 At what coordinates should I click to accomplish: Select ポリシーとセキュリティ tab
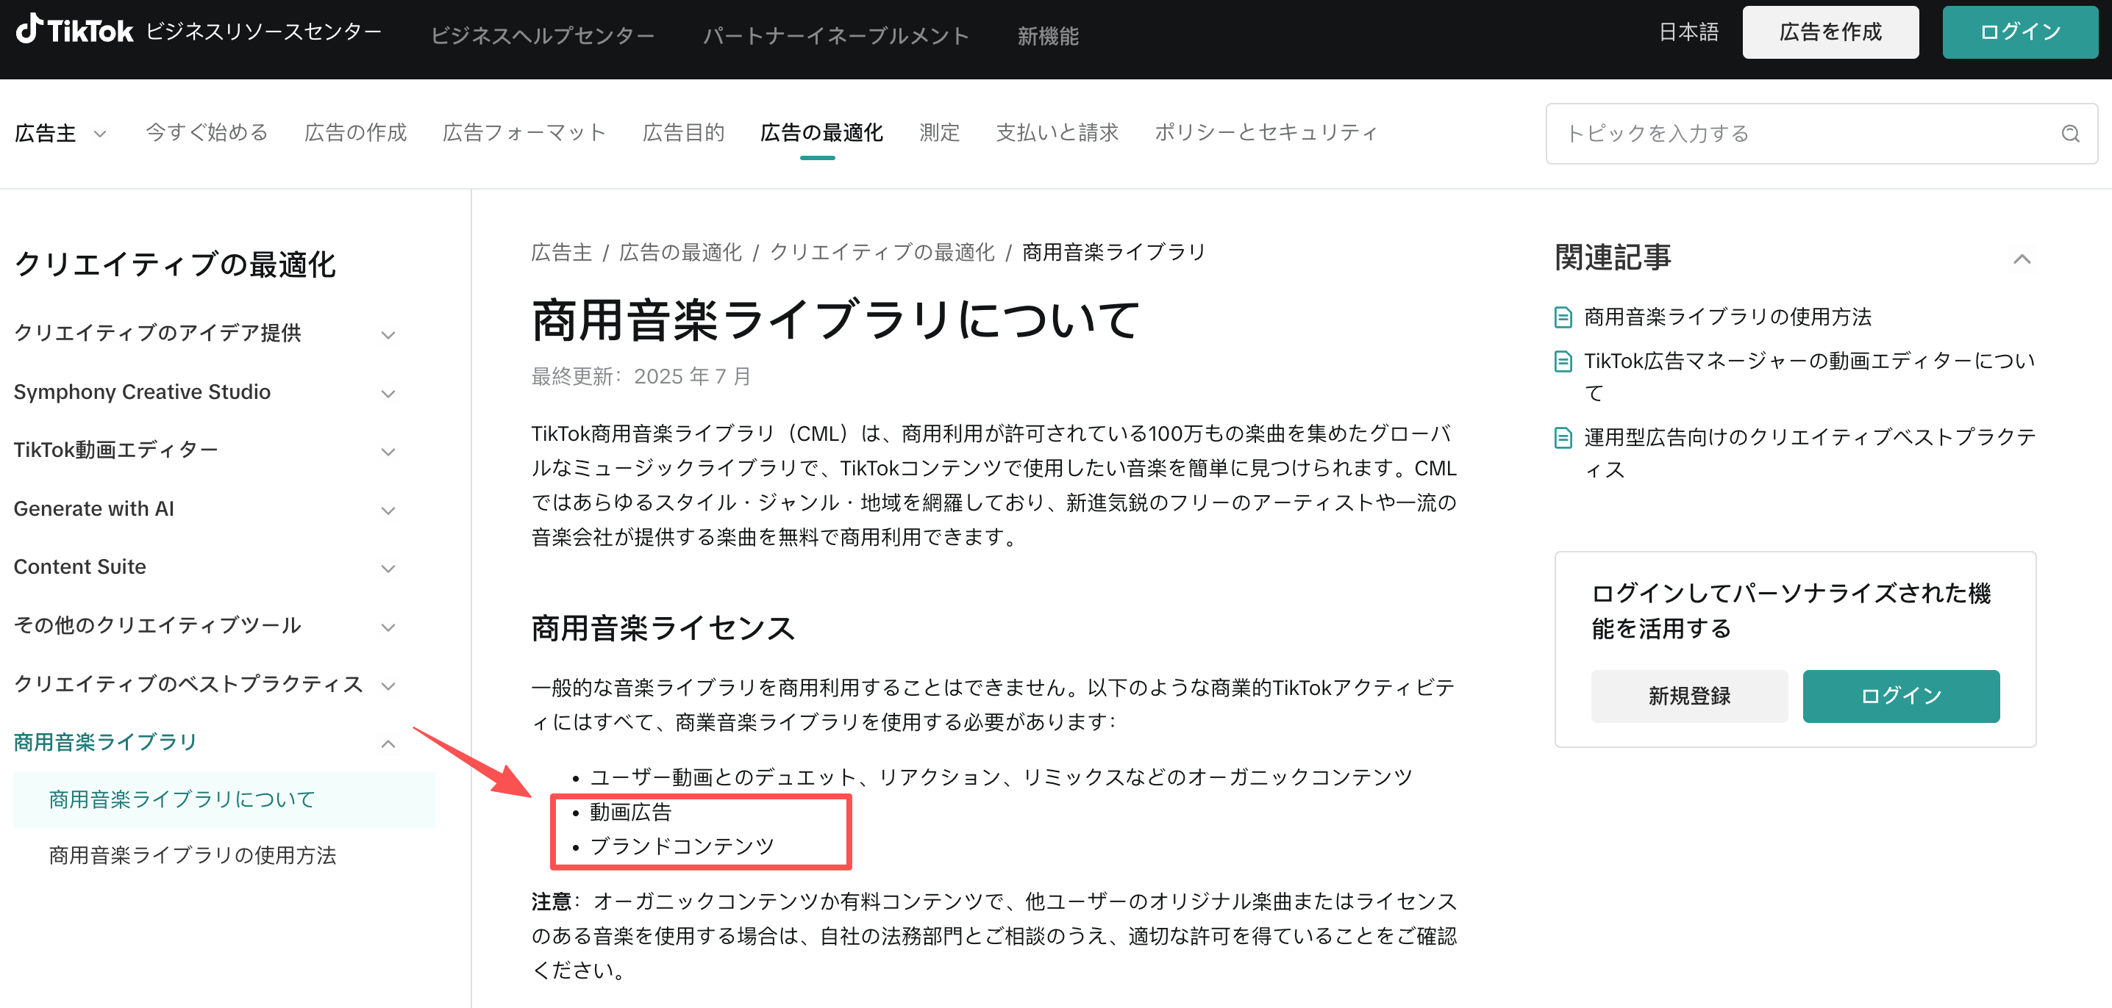[x=1266, y=132]
